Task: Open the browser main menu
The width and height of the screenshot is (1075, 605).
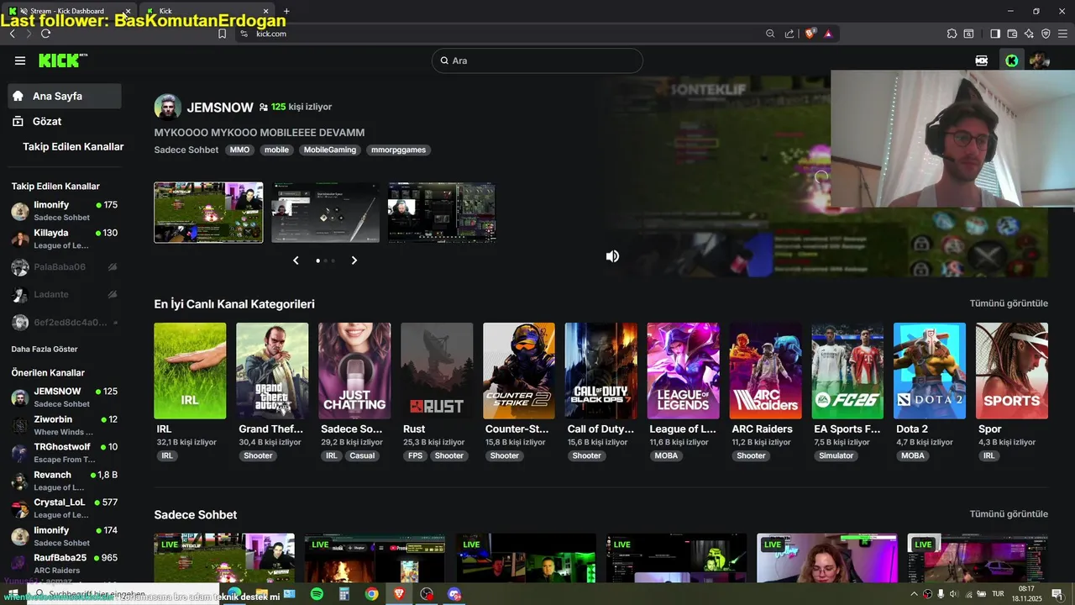Action: [x=1062, y=34]
